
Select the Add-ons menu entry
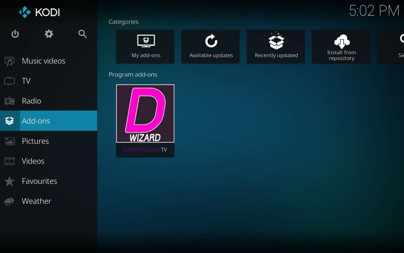(49, 121)
